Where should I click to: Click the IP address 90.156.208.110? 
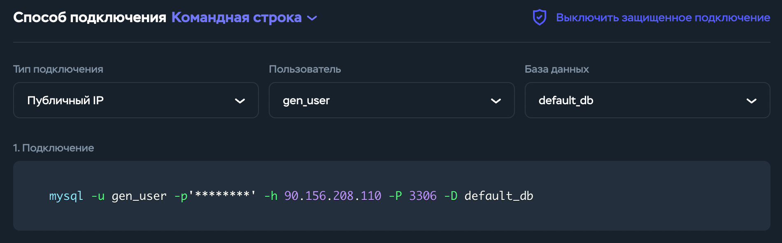click(x=333, y=196)
